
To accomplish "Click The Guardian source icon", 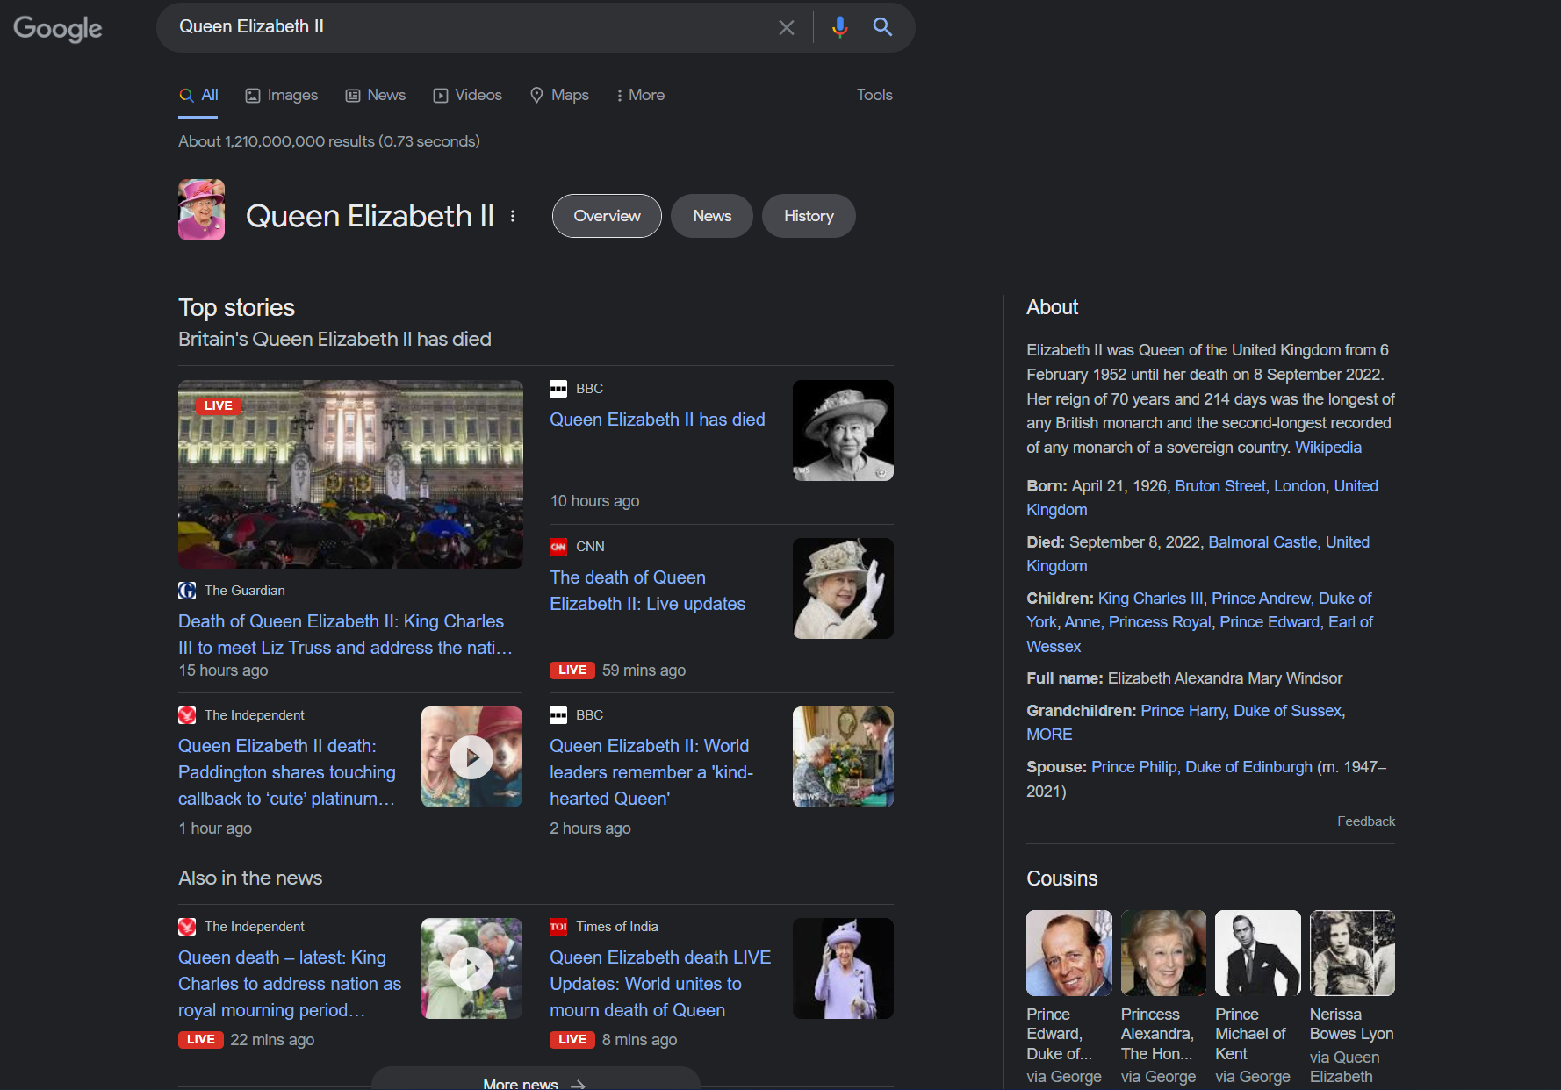I will coord(187,591).
